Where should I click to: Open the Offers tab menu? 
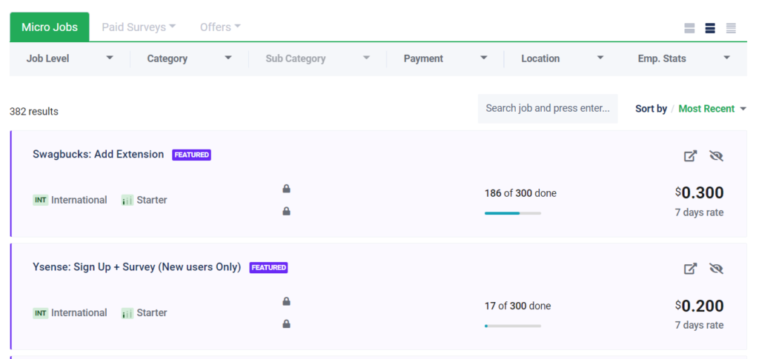pos(220,27)
